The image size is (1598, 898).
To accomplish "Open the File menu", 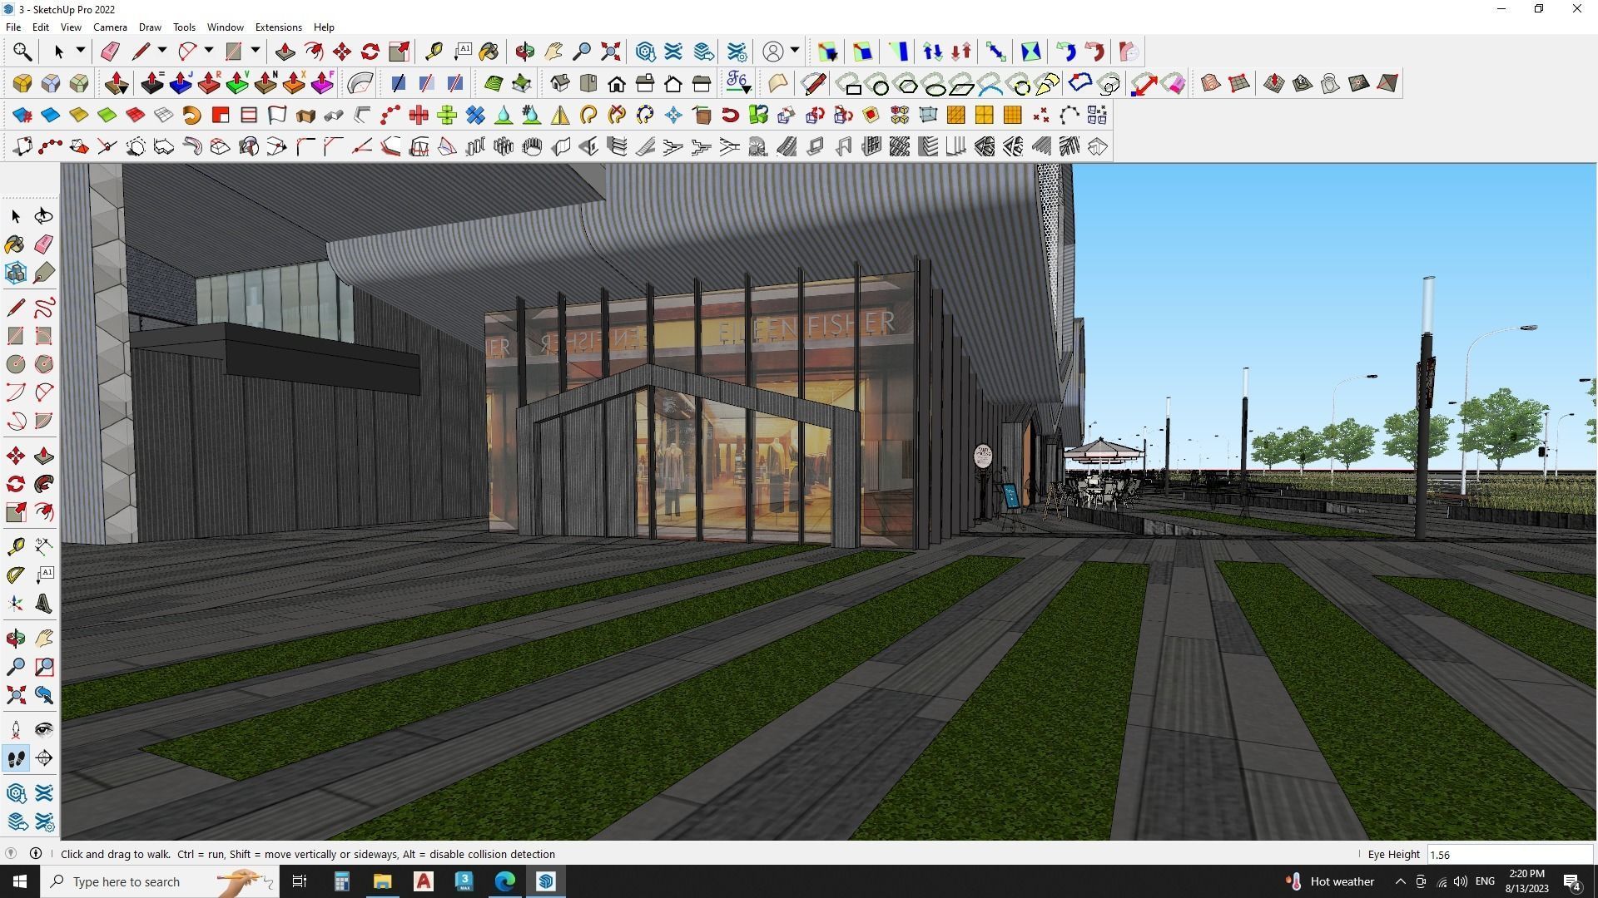I will coord(13,27).
